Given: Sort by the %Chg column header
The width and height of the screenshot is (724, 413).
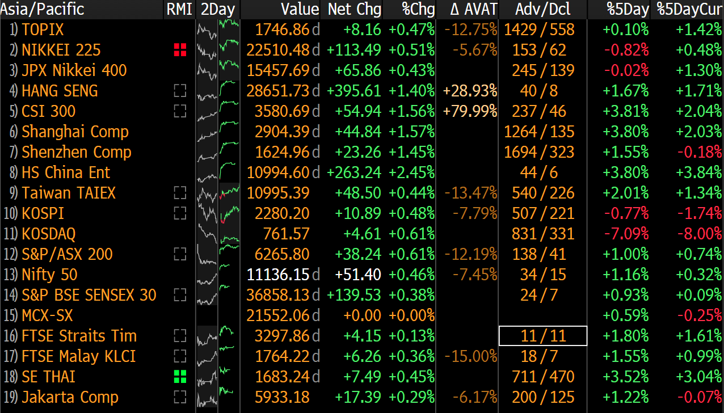Looking at the screenshot, I should click(418, 9).
